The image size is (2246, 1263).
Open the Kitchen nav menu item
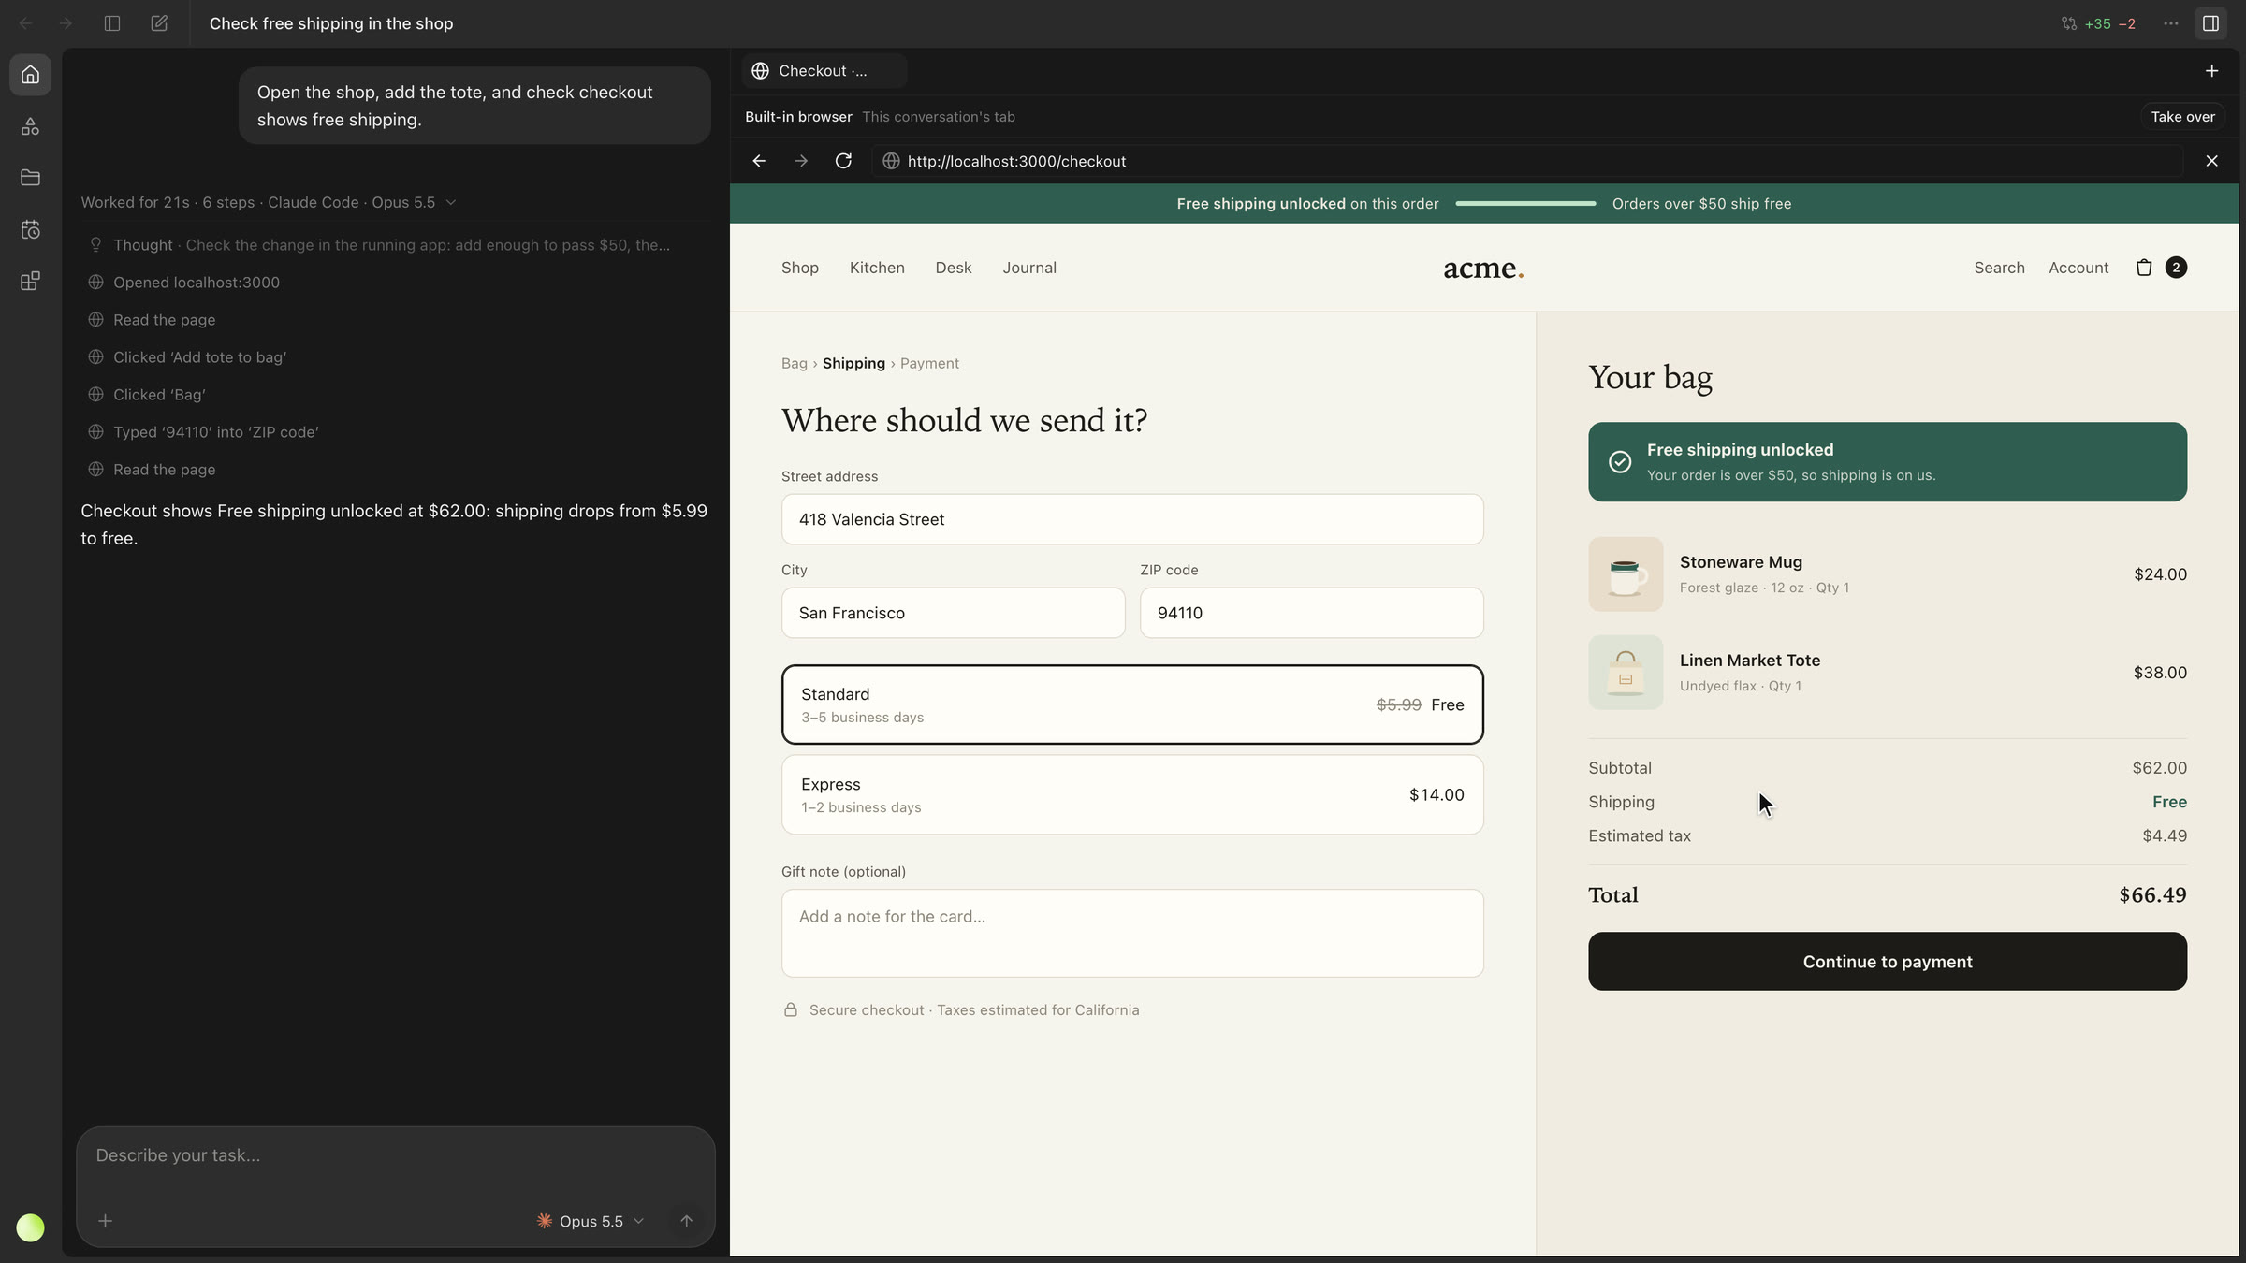(877, 268)
